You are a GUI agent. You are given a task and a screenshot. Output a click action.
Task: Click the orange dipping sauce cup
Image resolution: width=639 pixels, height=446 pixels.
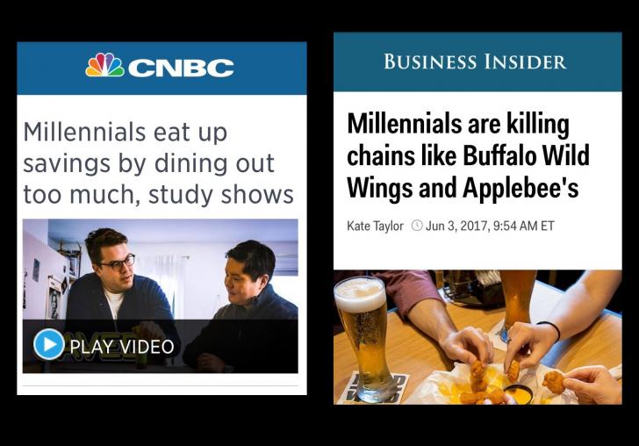520,392
